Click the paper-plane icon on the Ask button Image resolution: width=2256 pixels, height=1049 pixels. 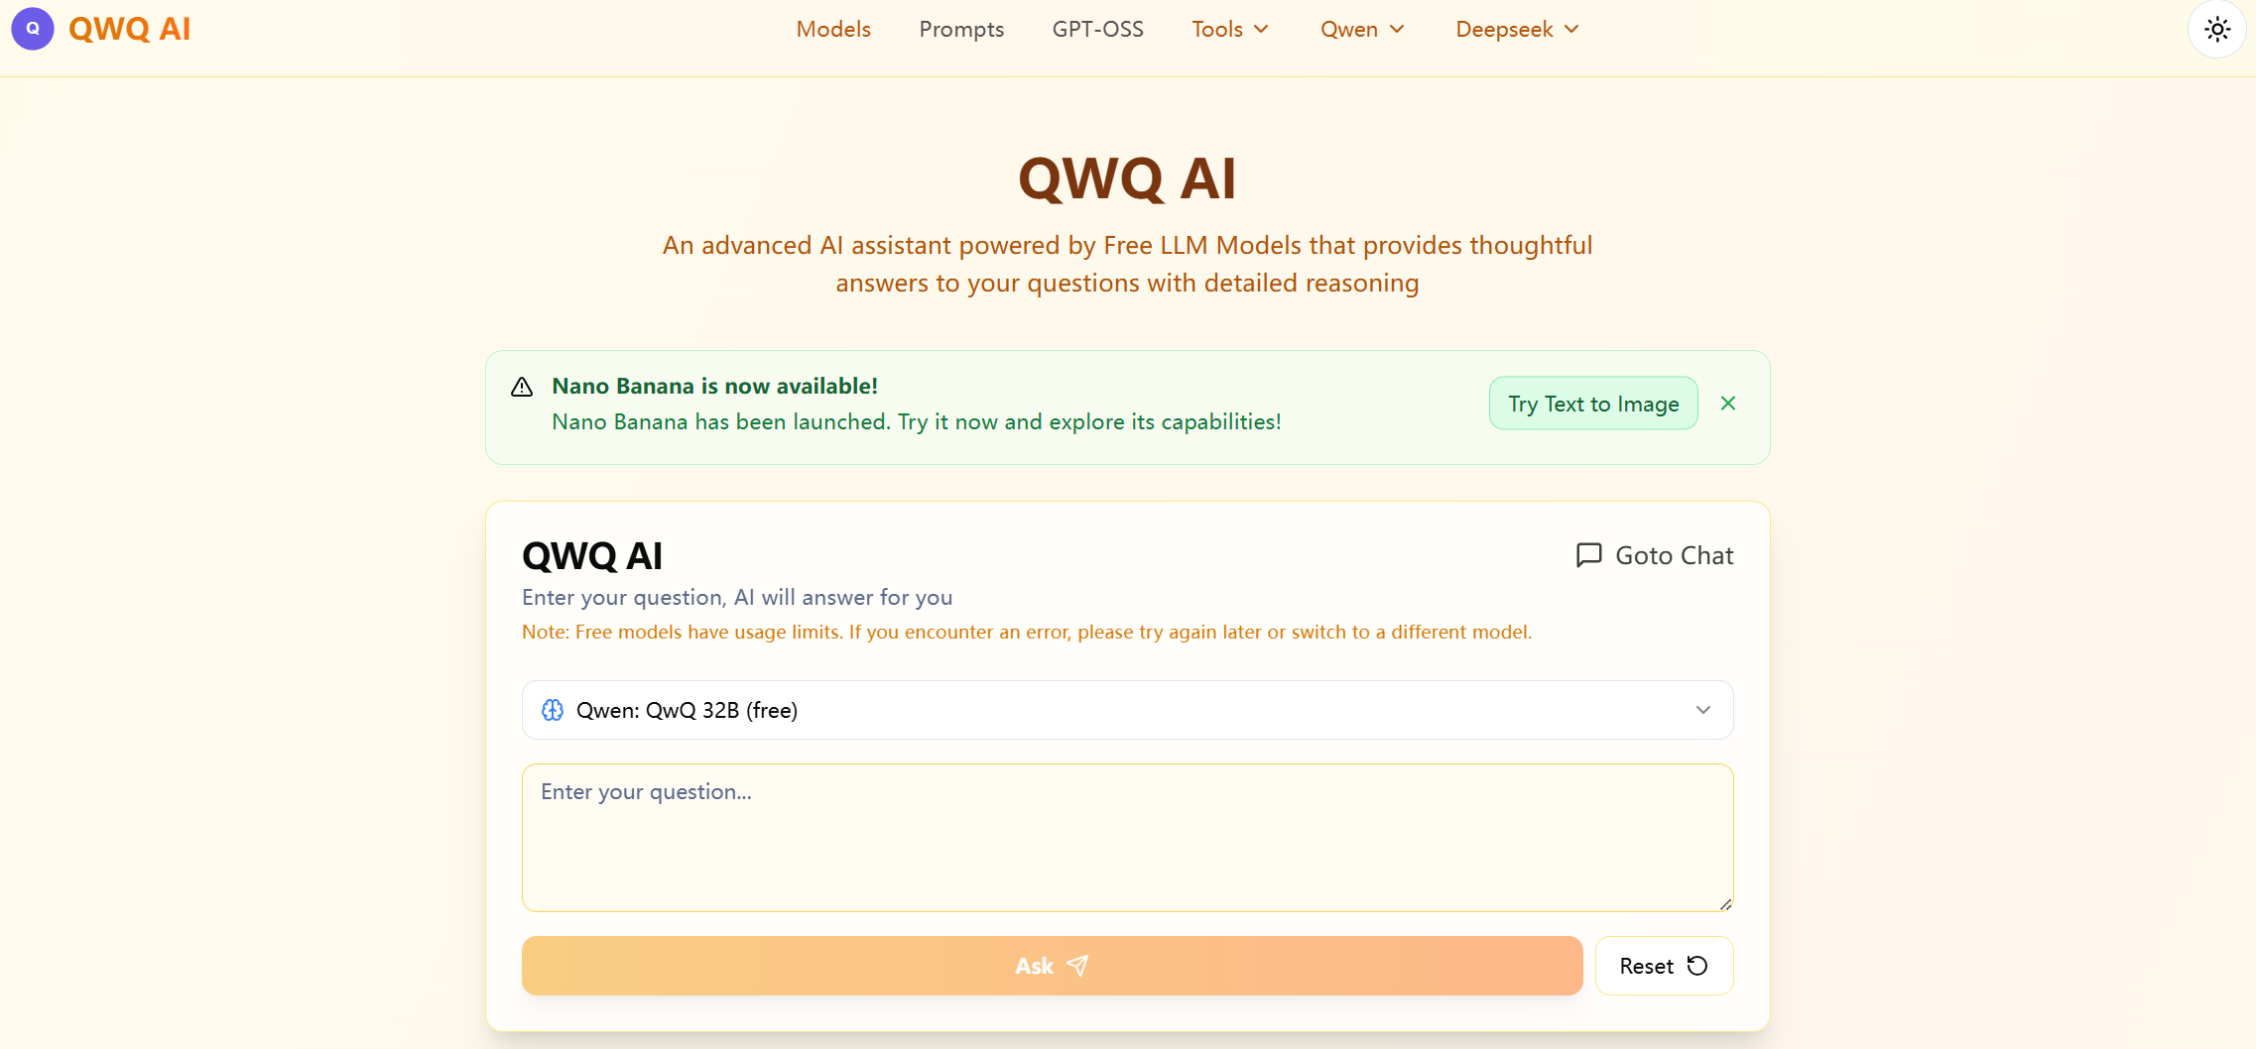click(1078, 965)
